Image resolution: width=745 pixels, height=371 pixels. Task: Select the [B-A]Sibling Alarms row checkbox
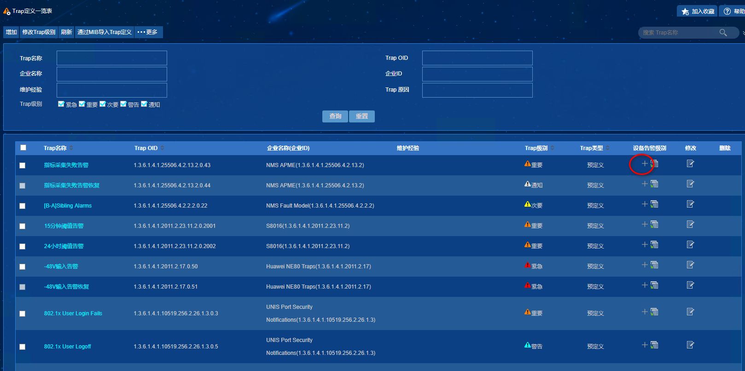click(x=22, y=206)
